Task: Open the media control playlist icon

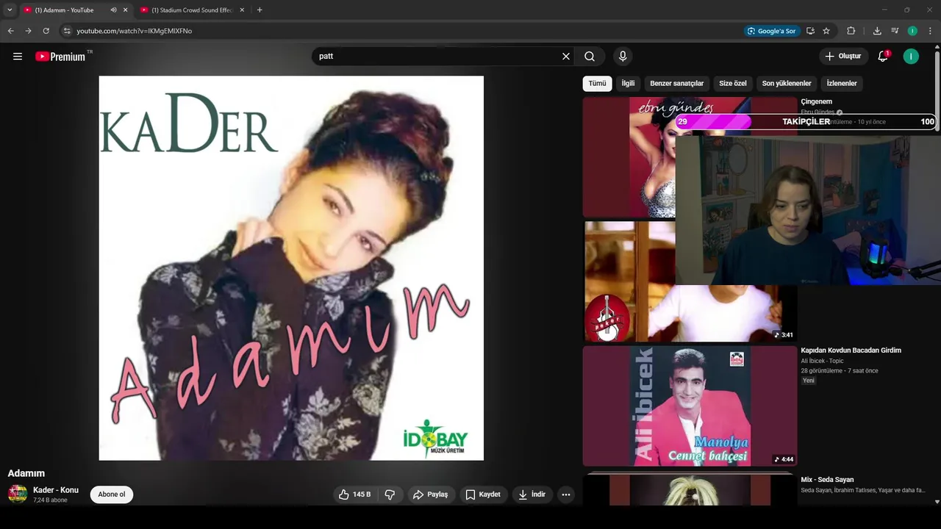Action: 895,31
